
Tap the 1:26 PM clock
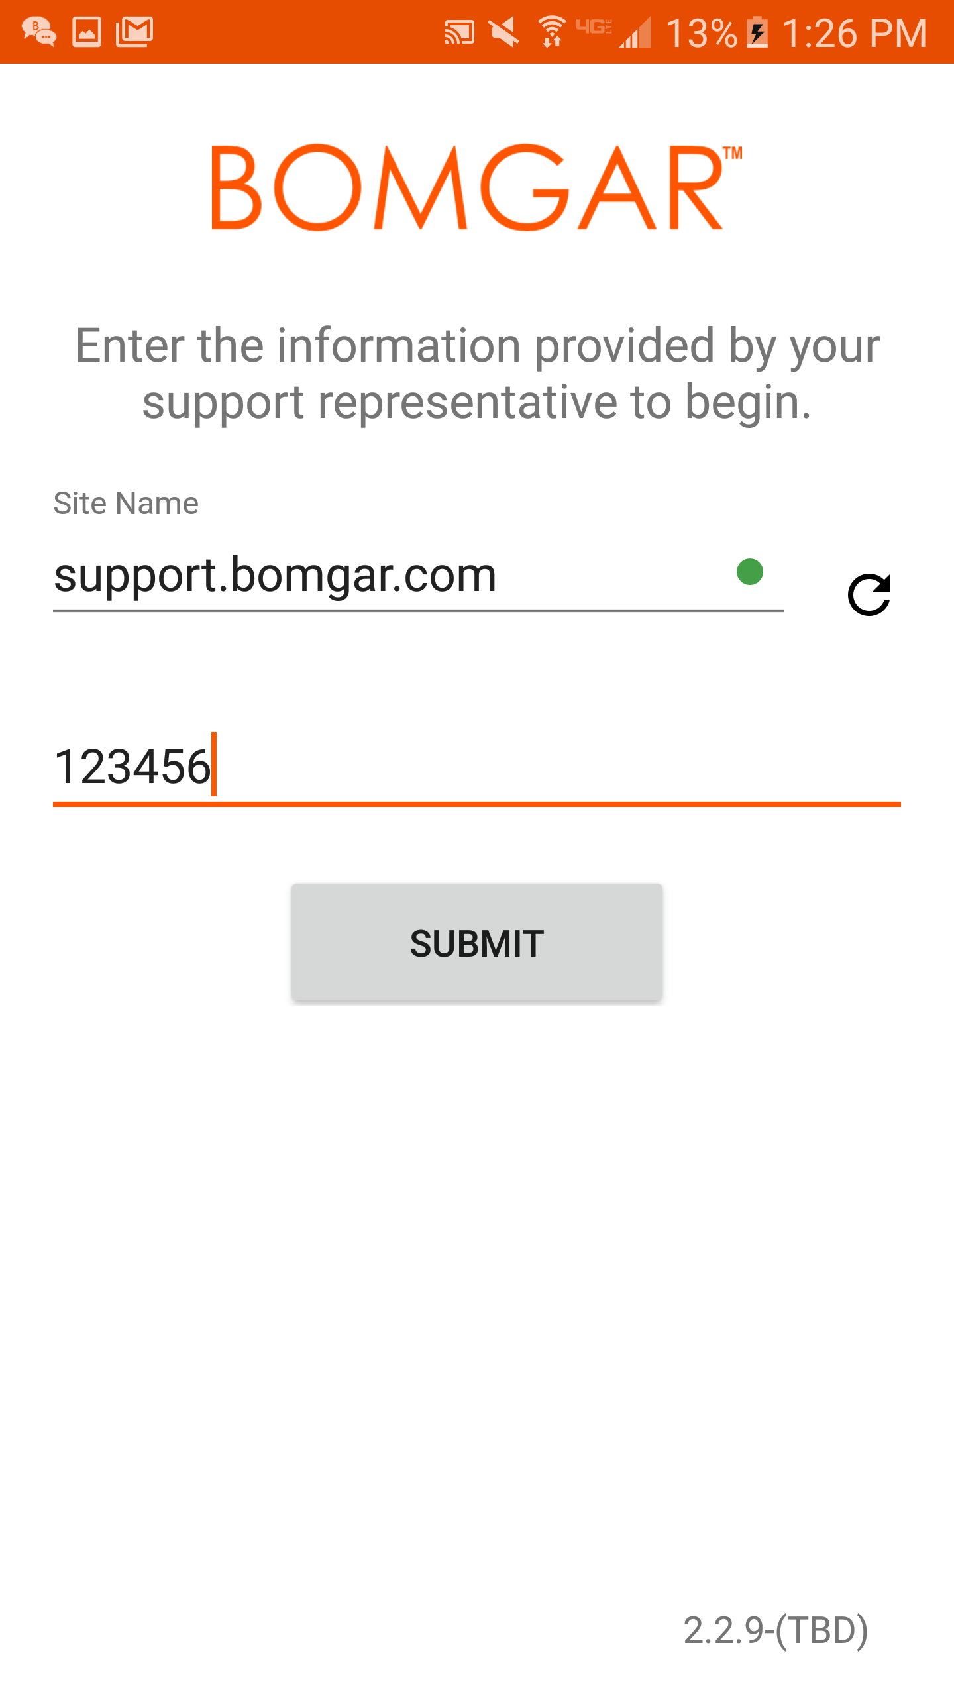point(855,33)
